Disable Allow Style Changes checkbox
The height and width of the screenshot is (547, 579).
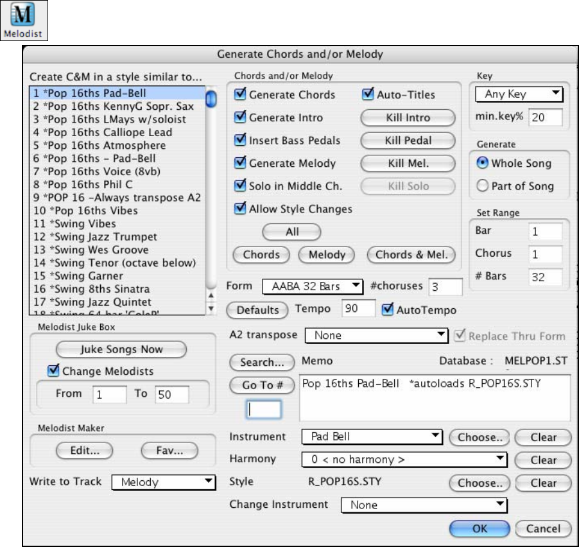point(240,209)
